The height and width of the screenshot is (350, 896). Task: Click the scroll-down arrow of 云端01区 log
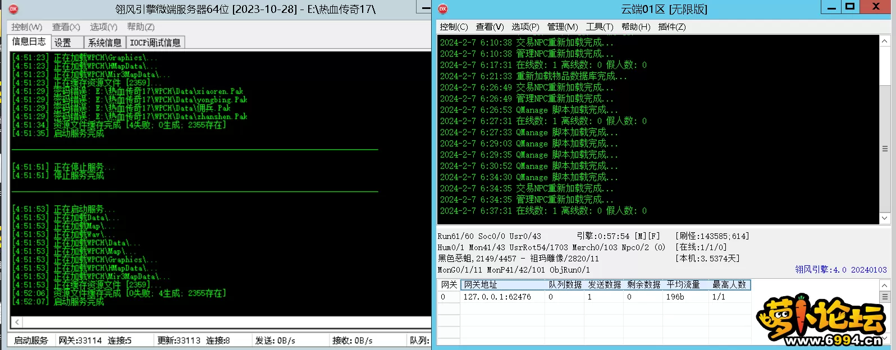pyautogui.click(x=885, y=218)
